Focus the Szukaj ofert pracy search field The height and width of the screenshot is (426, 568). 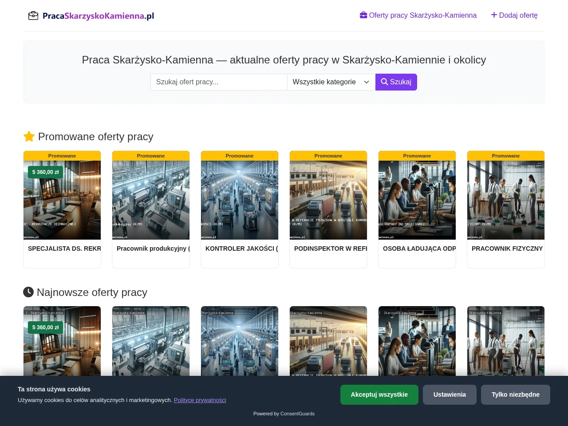click(219, 82)
